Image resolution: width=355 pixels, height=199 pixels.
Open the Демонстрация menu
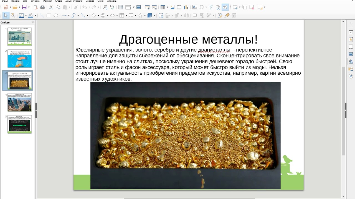[74, 1]
